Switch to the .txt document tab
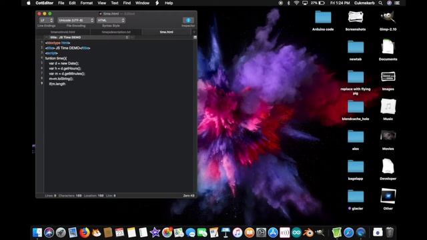427x240 pixels. tap(116, 32)
